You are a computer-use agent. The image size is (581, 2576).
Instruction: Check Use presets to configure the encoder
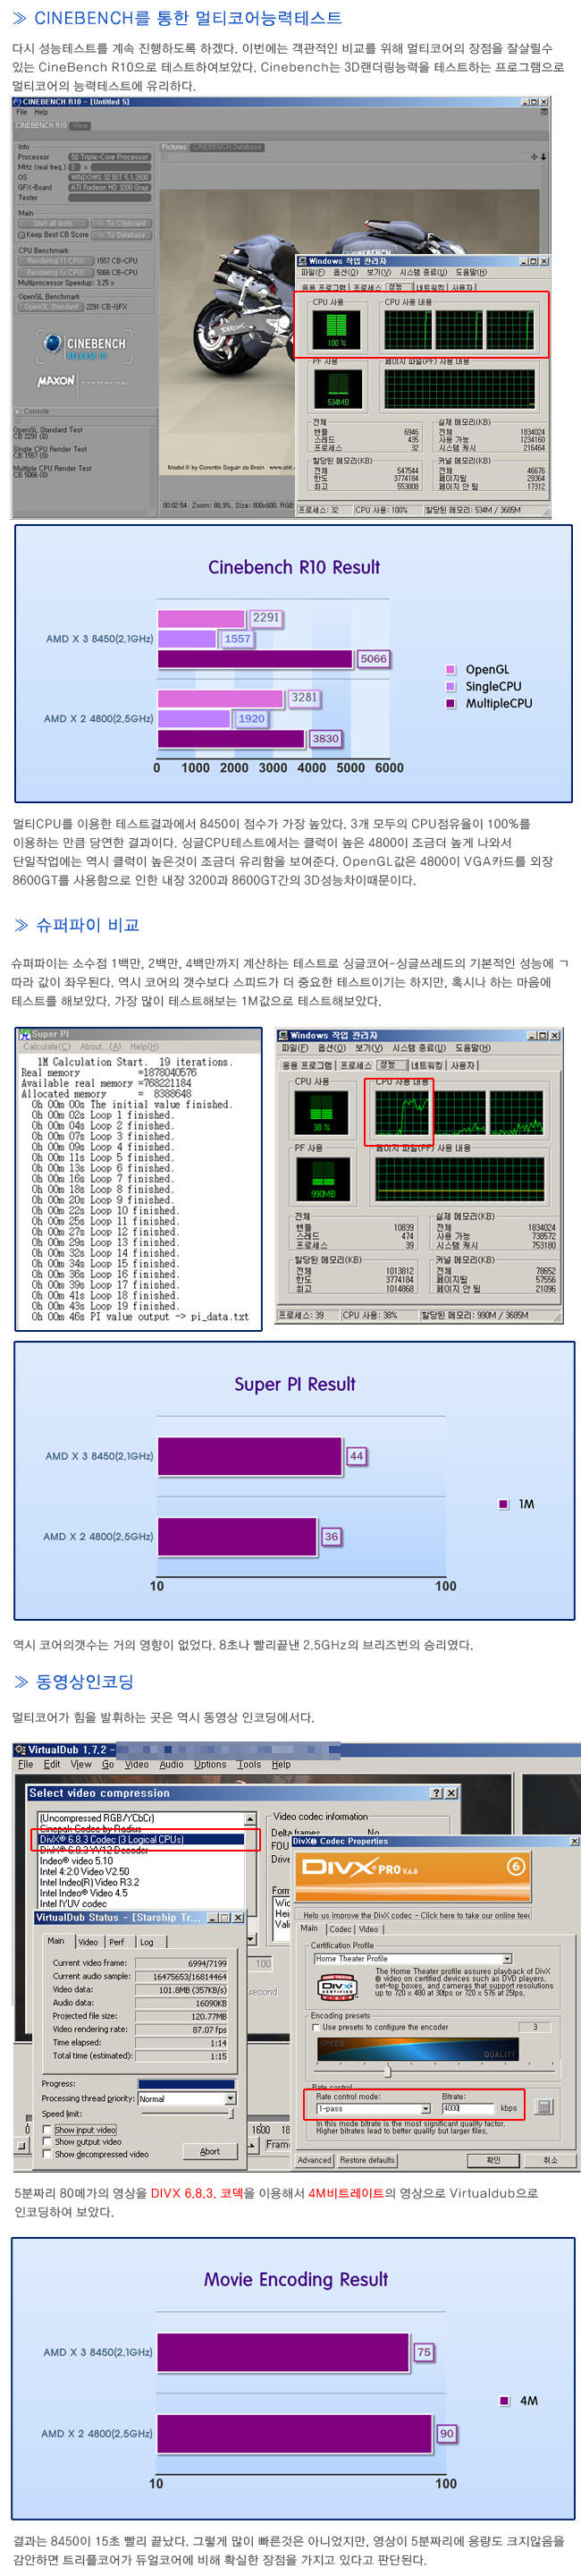pyautogui.click(x=317, y=2027)
